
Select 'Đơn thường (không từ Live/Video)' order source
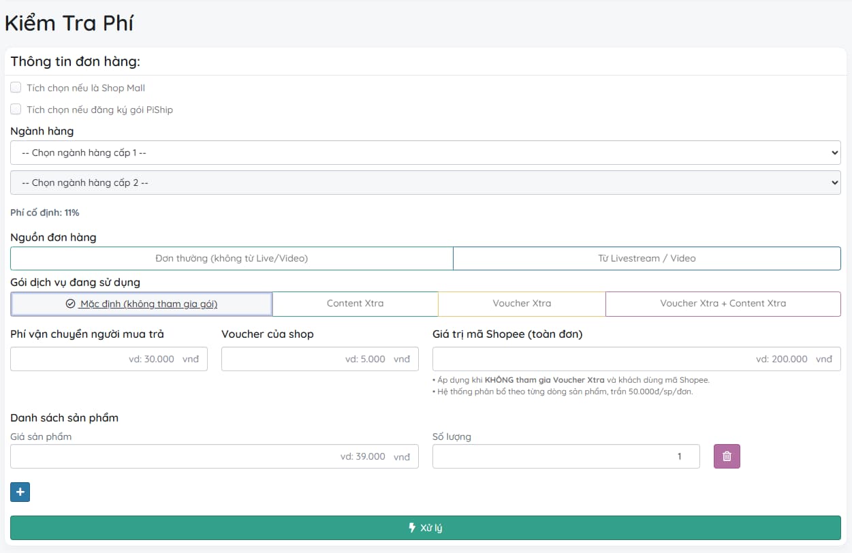coord(232,258)
